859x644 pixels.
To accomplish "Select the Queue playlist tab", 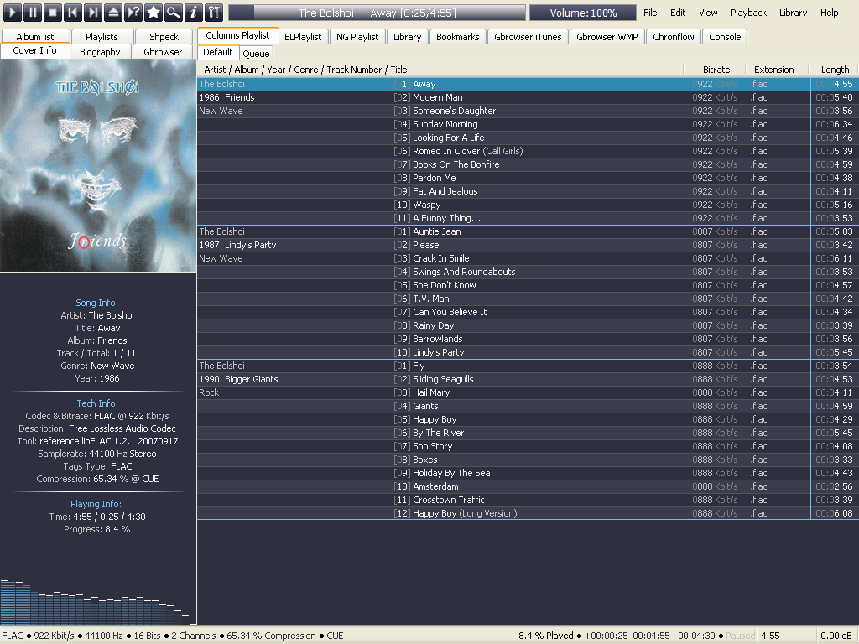I will 256,53.
